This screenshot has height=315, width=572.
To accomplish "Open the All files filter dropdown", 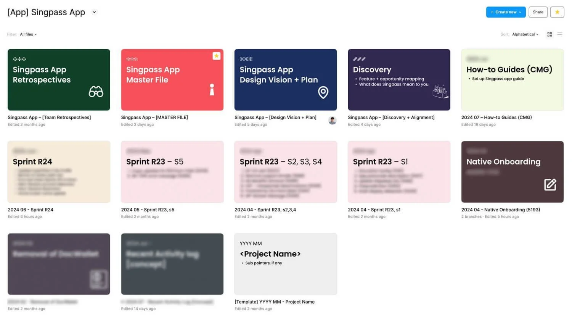I will (29, 34).
